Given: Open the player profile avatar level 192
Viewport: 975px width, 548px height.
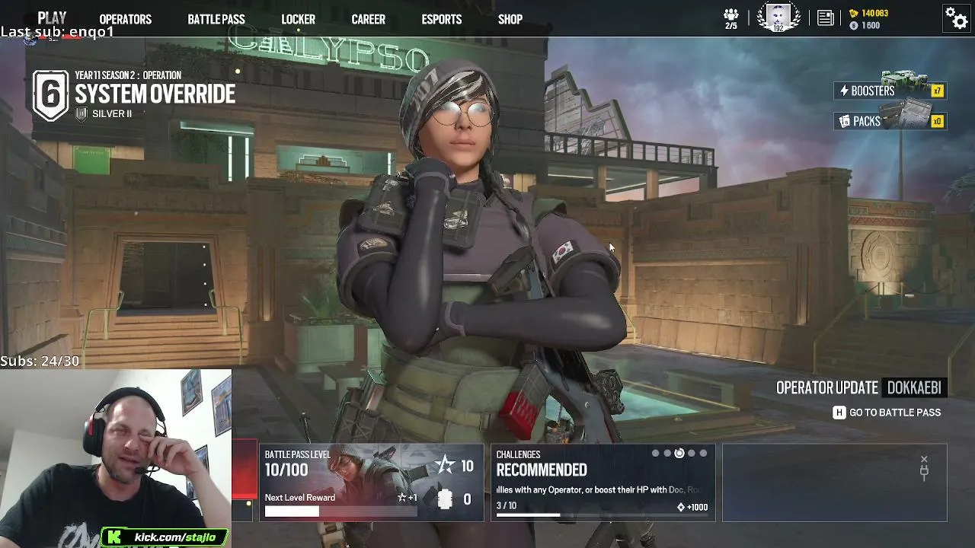Looking at the screenshot, I should pos(778,17).
